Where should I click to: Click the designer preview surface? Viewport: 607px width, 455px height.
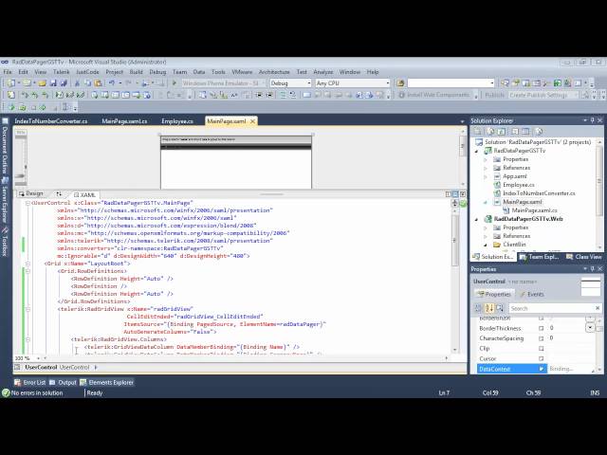(236, 162)
